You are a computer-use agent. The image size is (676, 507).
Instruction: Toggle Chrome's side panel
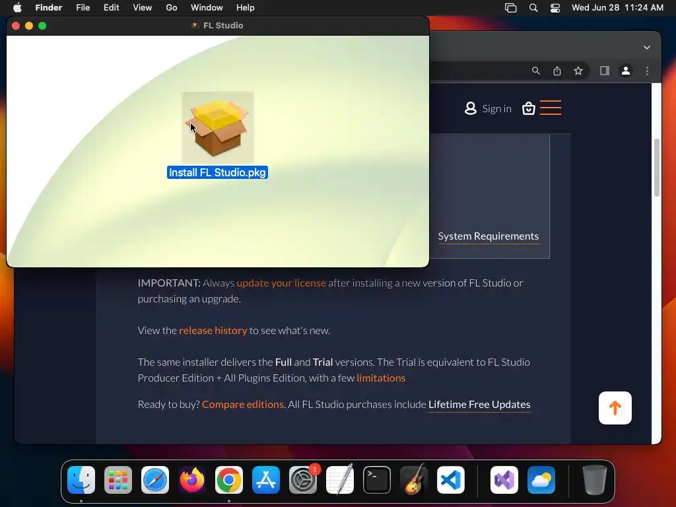point(605,71)
